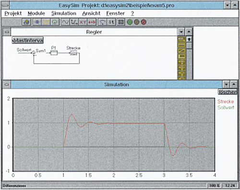The width and height of the screenshot is (240, 190).
Task: Open the Simulation window down-arrow dropdown
Action: pyautogui.click(x=226, y=85)
